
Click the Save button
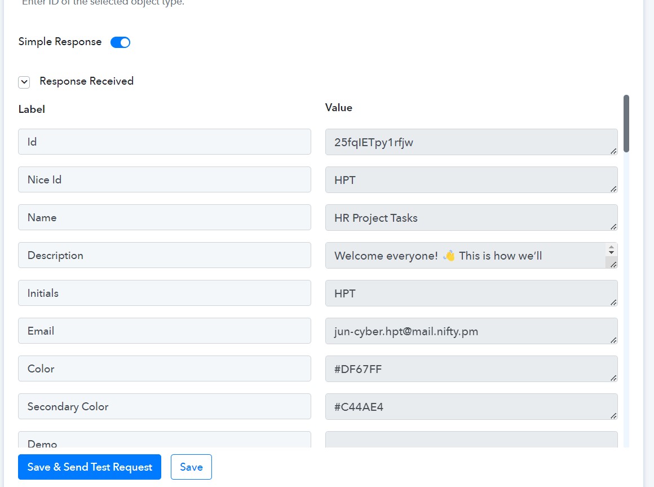coord(191,467)
